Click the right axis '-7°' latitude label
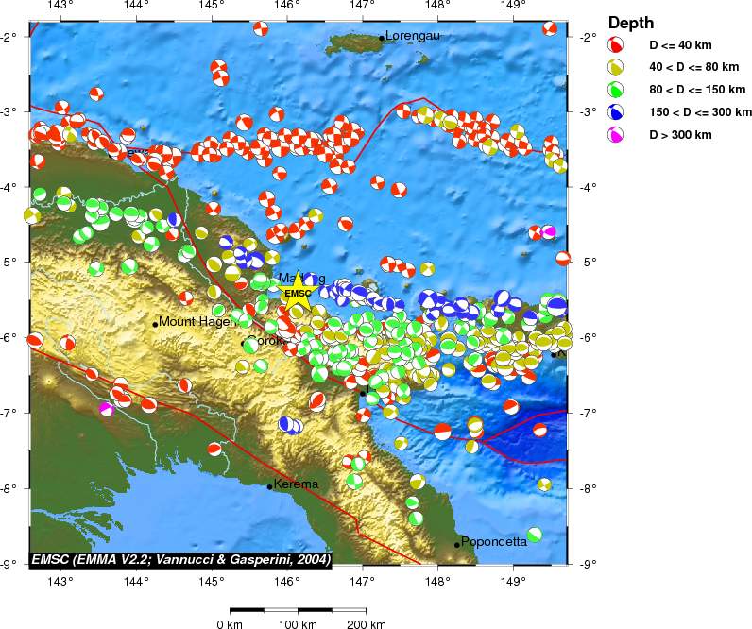 point(586,413)
